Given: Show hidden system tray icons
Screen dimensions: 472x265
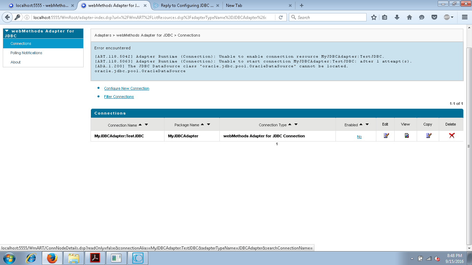Looking at the screenshot, I should [412, 258].
